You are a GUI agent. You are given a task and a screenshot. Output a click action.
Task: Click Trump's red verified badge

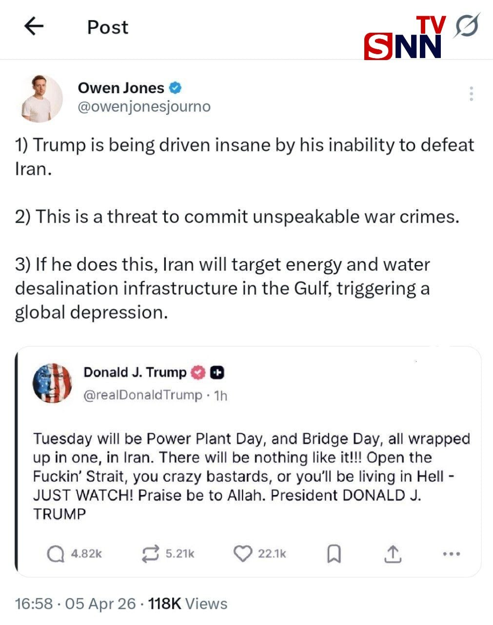[x=198, y=373]
